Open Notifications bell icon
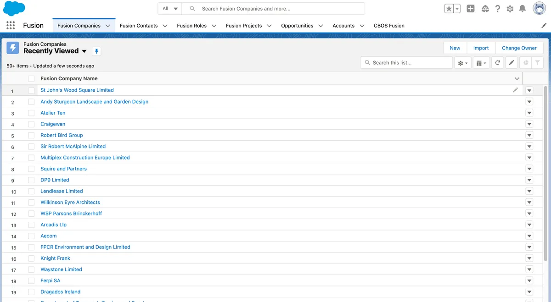Viewport: 551px width, 302px height. [523, 9]
